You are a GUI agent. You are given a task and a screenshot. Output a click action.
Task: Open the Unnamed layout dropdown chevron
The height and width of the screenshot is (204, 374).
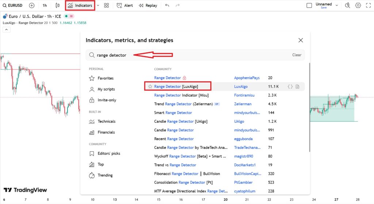tap(337, 5)
